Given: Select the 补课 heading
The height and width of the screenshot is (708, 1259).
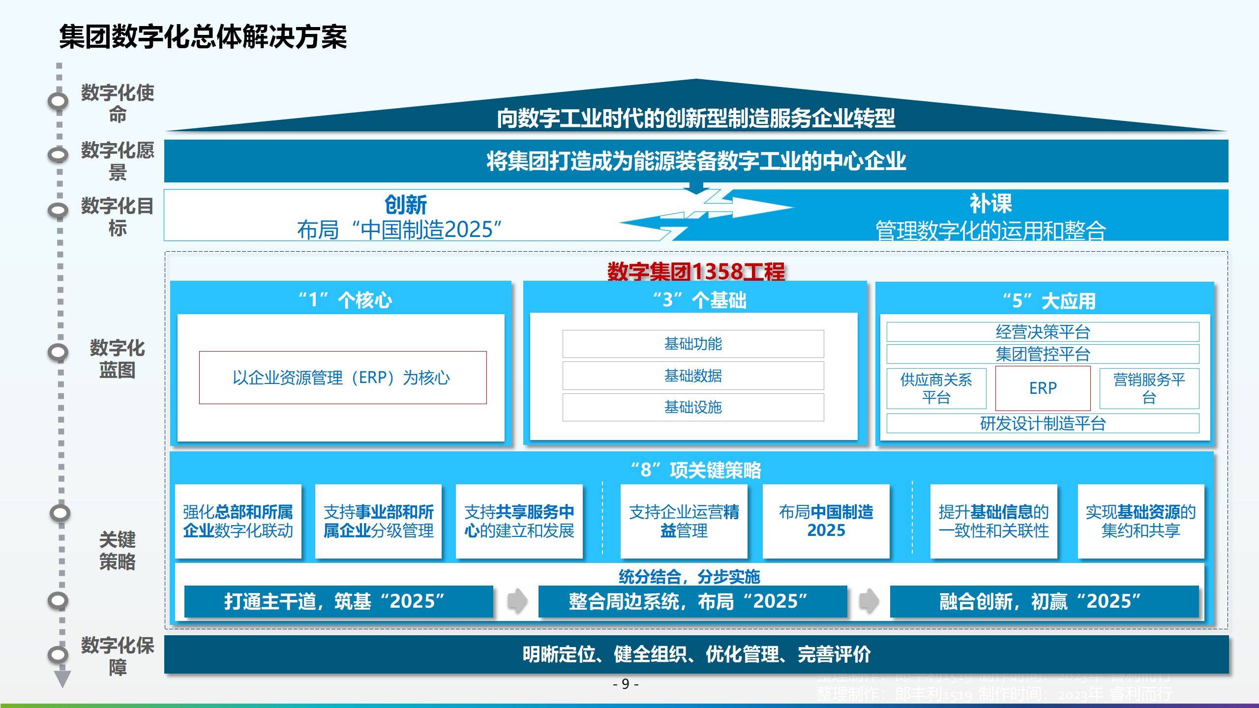Looking at the screenshot, I should click(990, 204).
